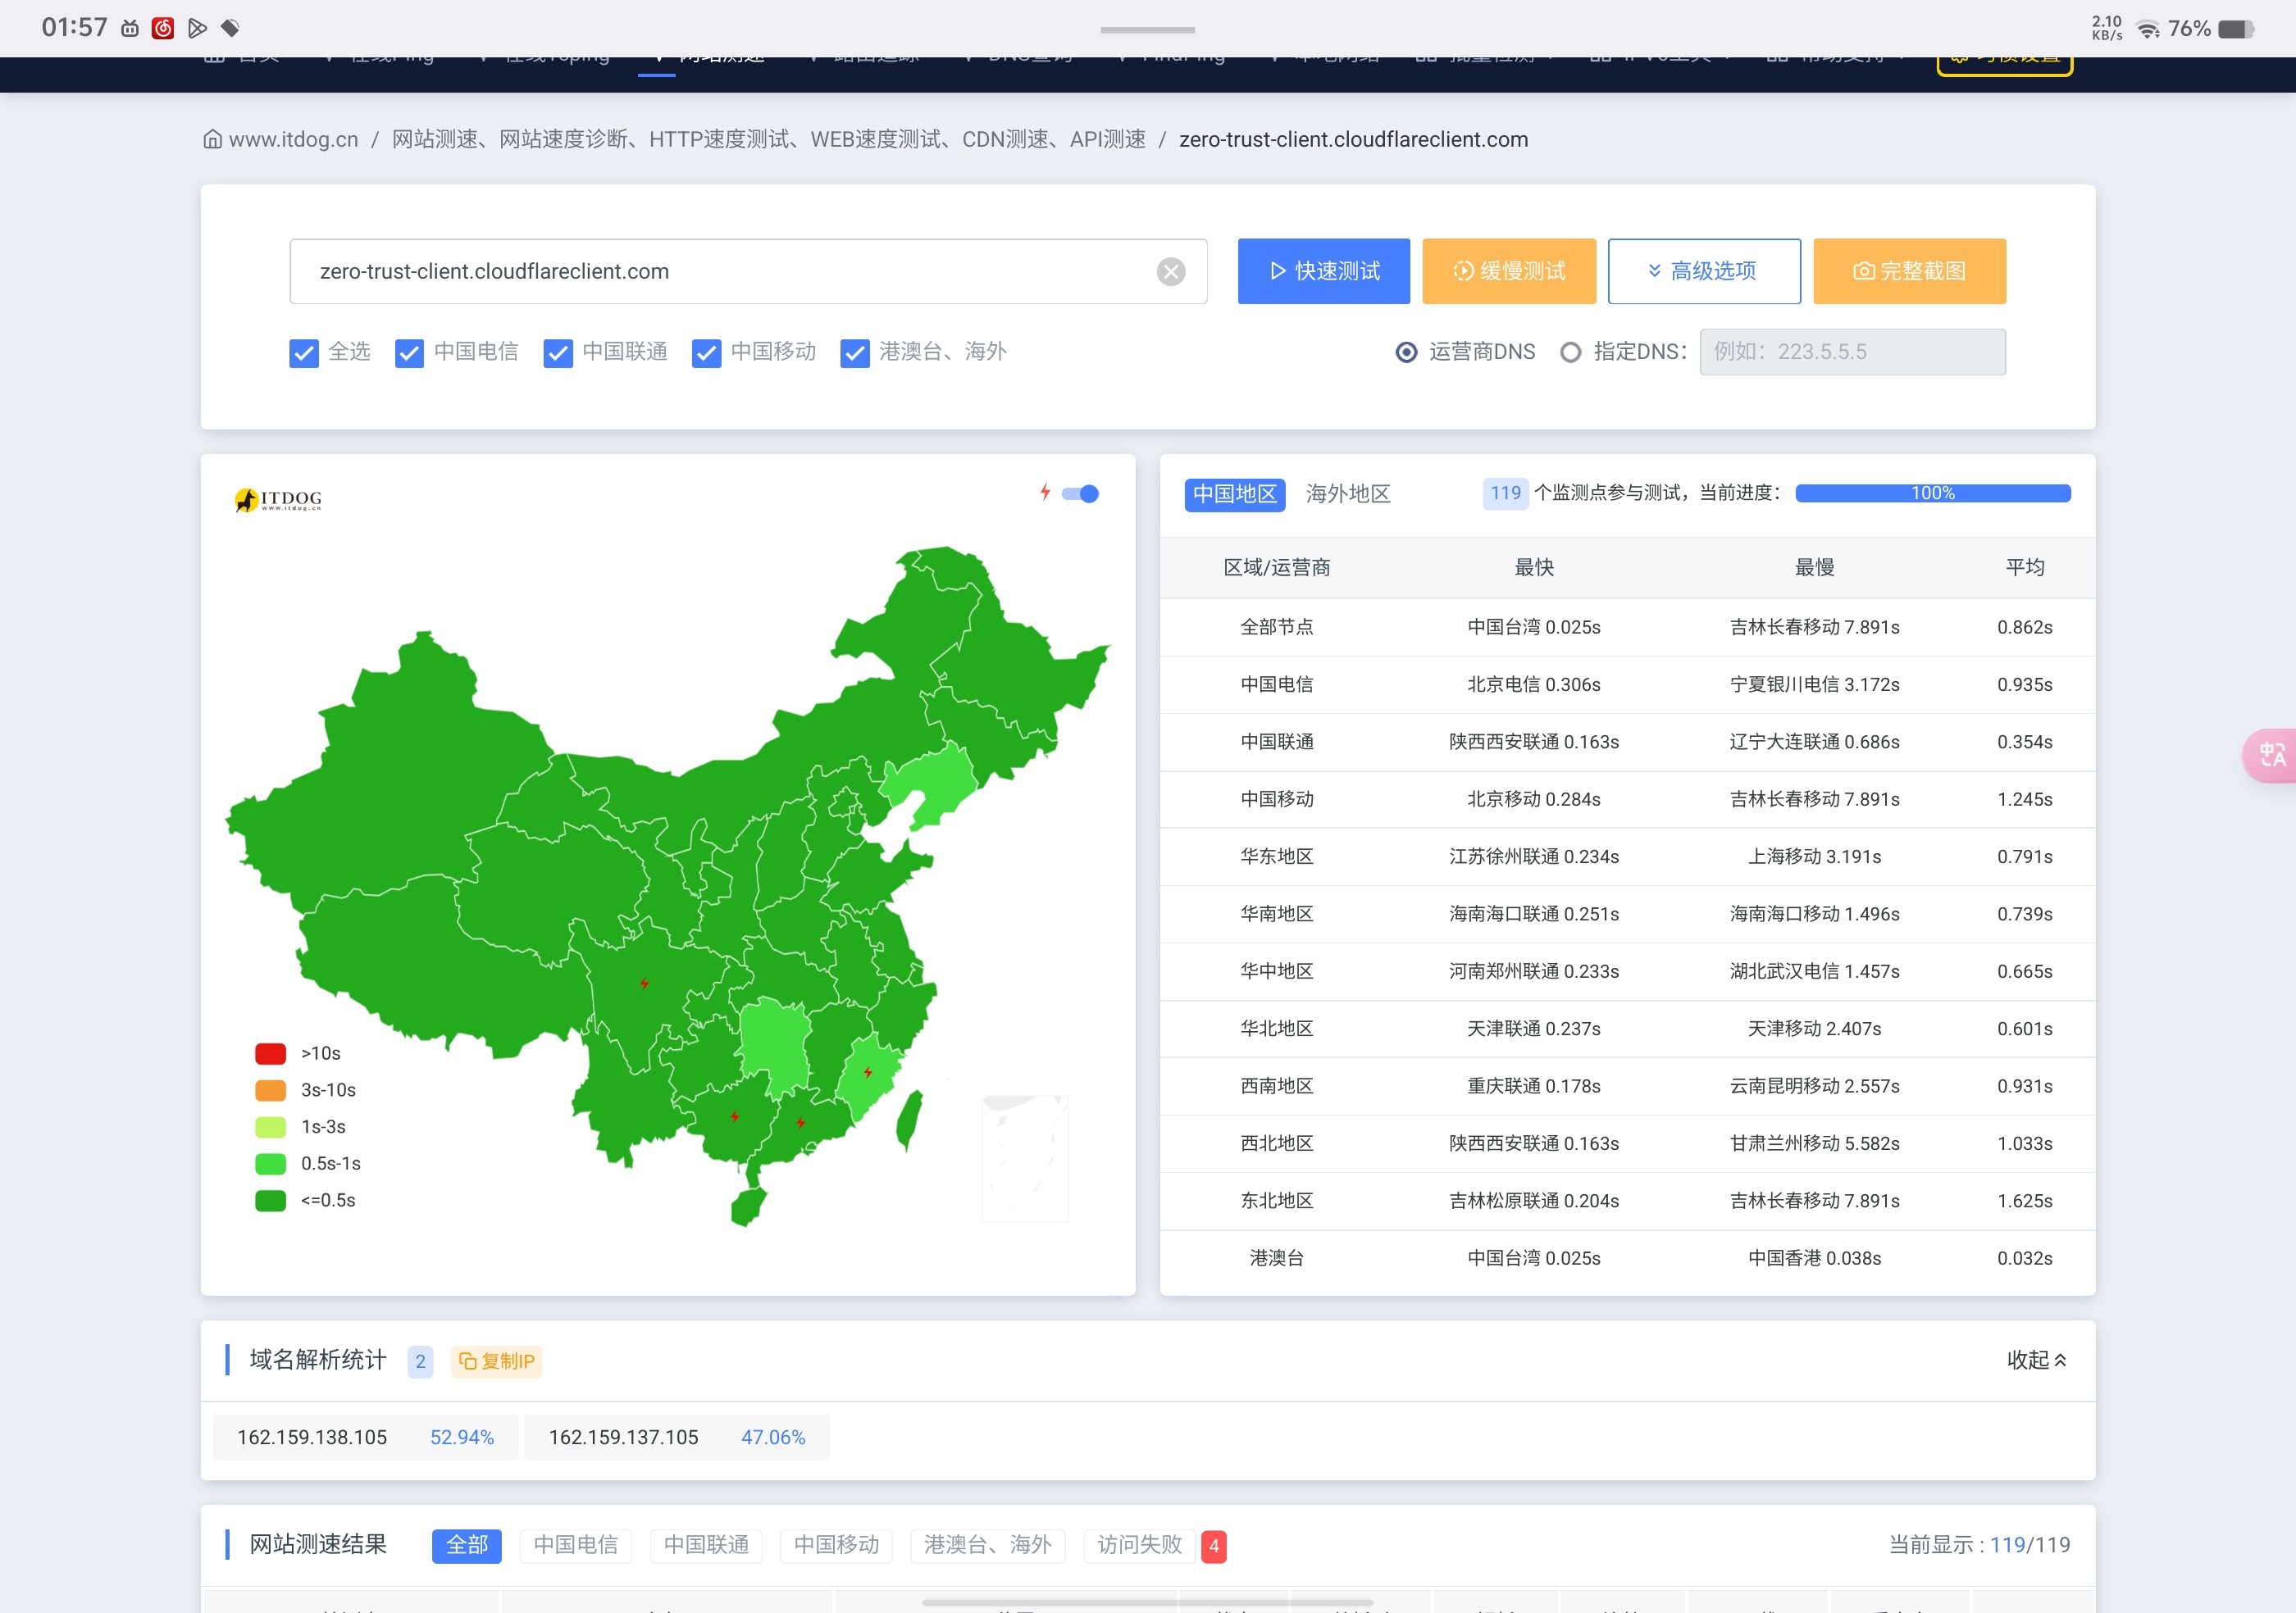Click the 吉林长春移动 7.891s cell in 东北地区 row
This screenshot has height=1613, width=2296.
tap(1814, 1200)
